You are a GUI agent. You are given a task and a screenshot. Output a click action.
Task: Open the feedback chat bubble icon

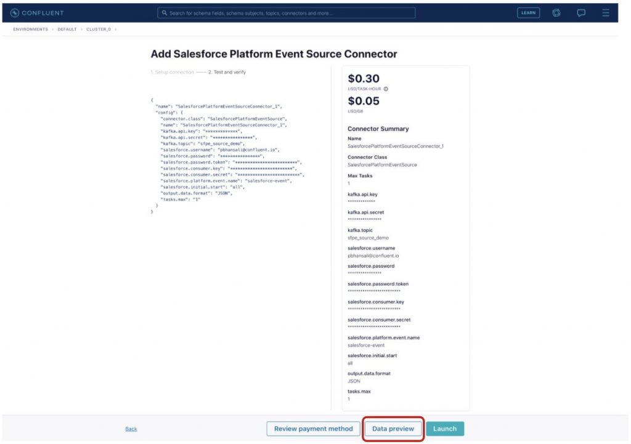click(581, 12)
